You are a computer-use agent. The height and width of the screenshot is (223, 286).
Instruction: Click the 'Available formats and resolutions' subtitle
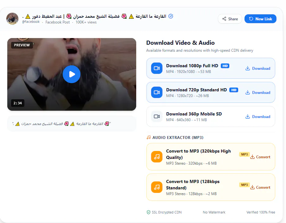[x=200, y=50]
